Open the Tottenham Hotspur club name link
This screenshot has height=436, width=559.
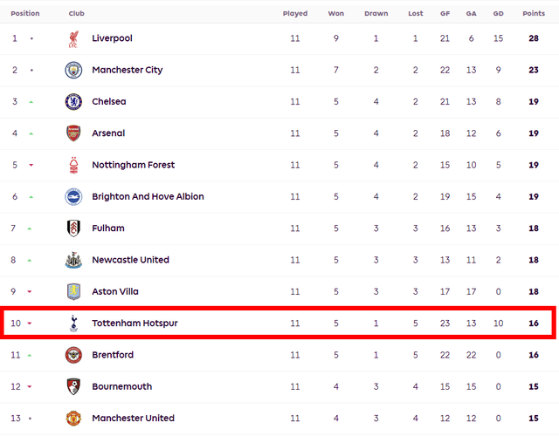(135, 324)
